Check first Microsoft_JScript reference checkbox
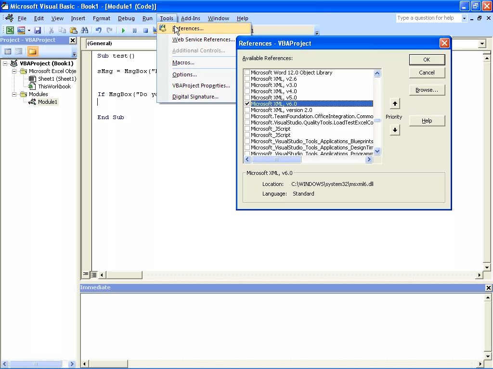The height and width of the screenshot is (369, 493). point(247,129)
